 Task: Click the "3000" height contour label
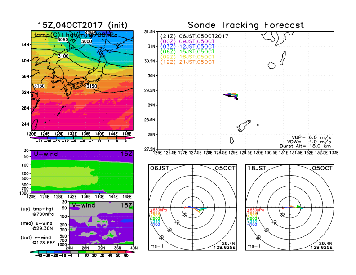(86, 41)
